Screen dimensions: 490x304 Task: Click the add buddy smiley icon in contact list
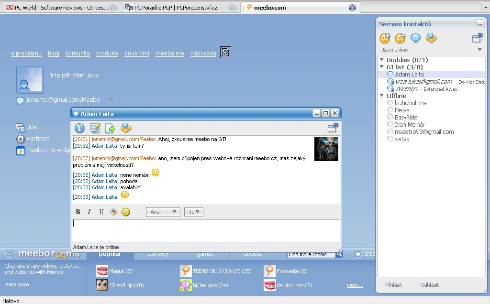pos(385,38)
